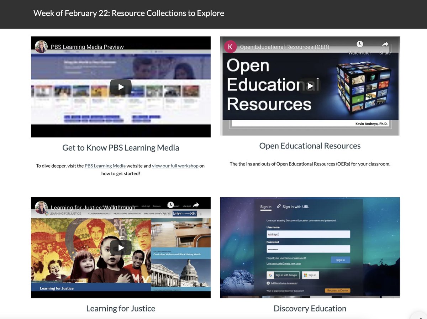Click the channel avatar on PBS Learning Media Preview
This screenshot has height=319, width=427.
point(41,46)
